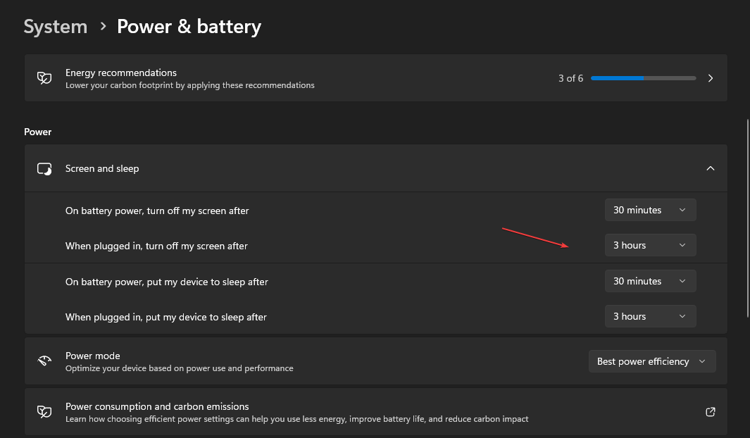
Task: Click the Power consumption and carbon emissions leaf icon
Action: 44,411
